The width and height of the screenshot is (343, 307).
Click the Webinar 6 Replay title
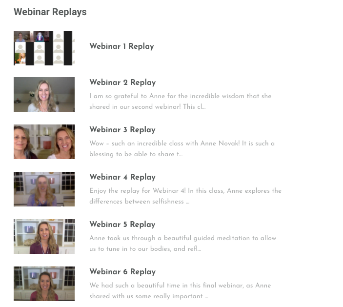pyautogui.click(x=122, y=272)
